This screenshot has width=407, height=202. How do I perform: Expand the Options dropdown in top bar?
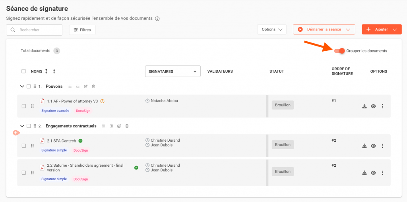coord(271,29)
